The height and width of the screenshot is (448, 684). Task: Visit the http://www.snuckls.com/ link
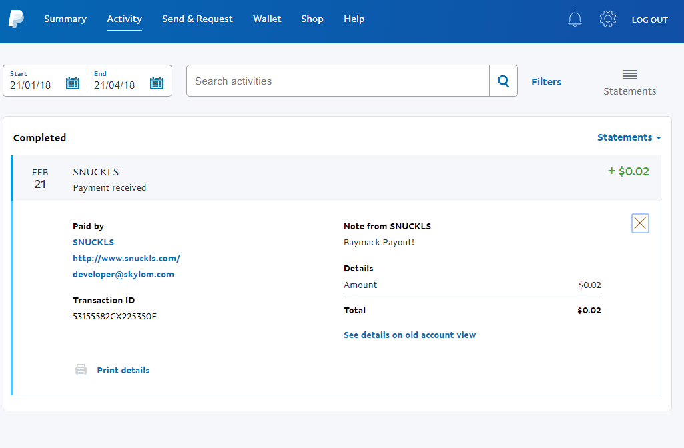click(127, 259)
